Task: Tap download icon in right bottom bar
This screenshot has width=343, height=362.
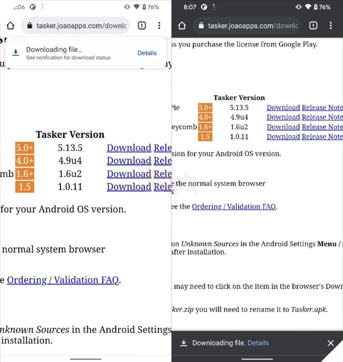Action: click(183, 343)
